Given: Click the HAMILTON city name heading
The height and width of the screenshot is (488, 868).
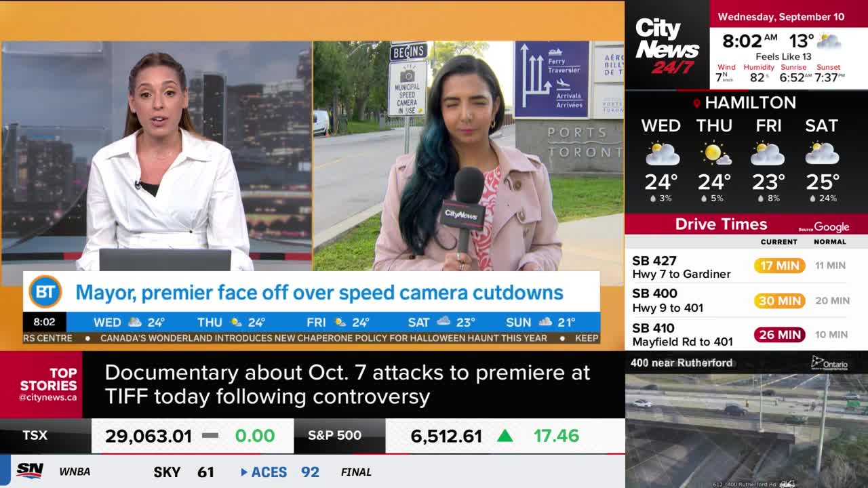Looking at the screenshot, I should tap(750, 103).
